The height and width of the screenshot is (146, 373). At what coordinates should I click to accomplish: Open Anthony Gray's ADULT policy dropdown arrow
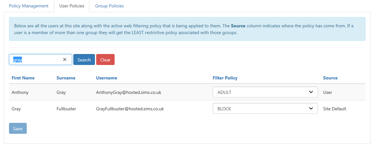[311, 92]
